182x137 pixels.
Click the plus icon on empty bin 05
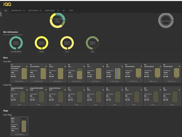pos(160,90)
